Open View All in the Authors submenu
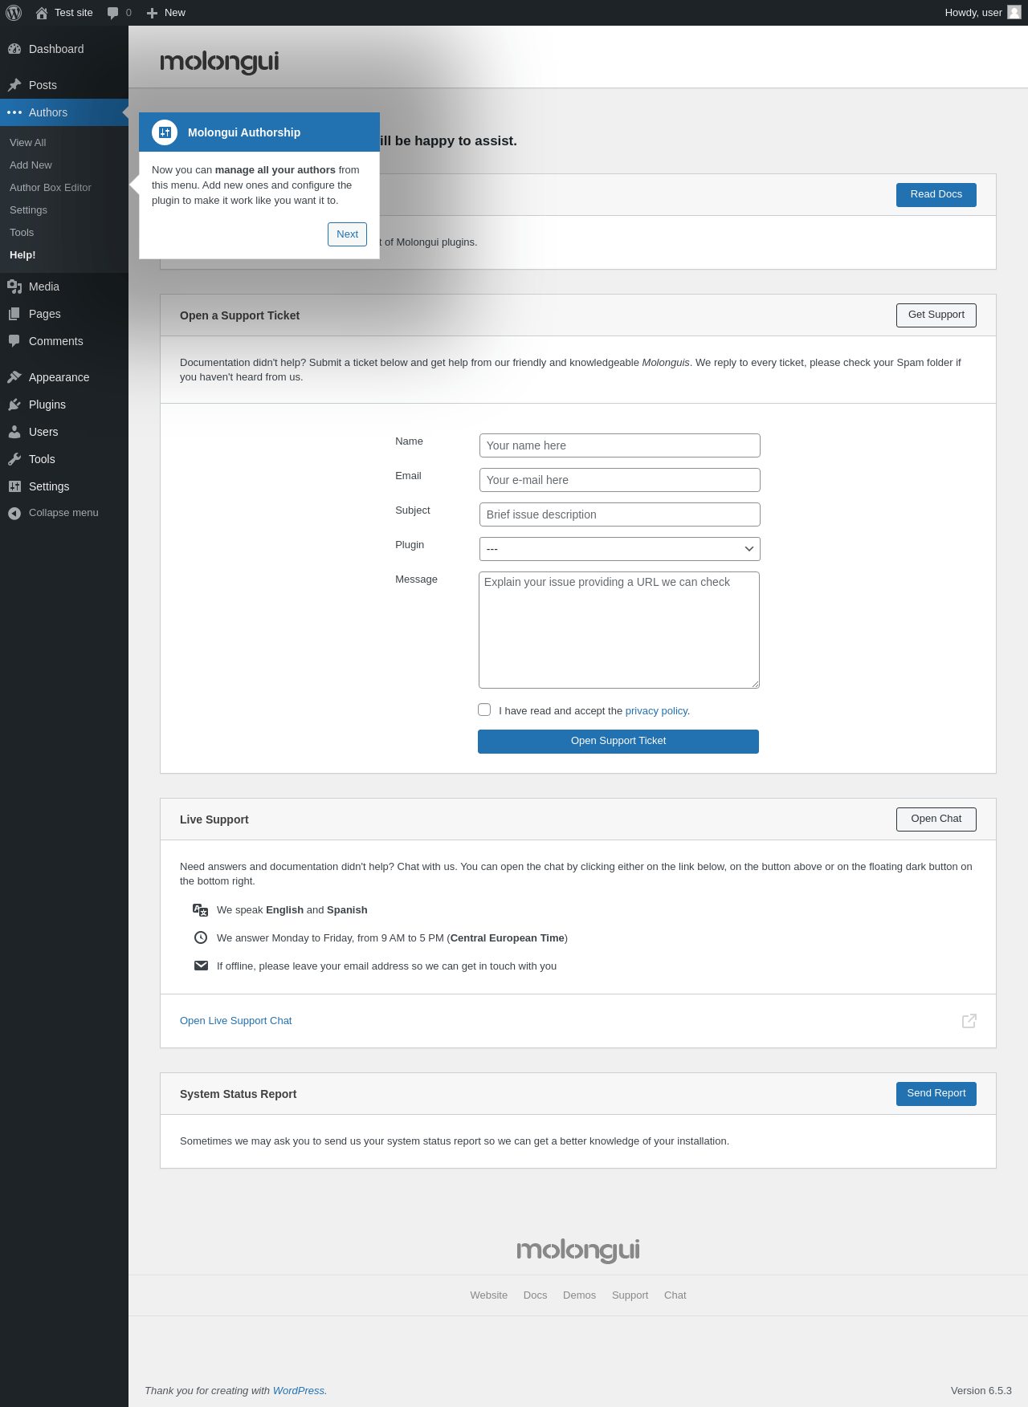1028x1407 pixels. pos(28,143)
